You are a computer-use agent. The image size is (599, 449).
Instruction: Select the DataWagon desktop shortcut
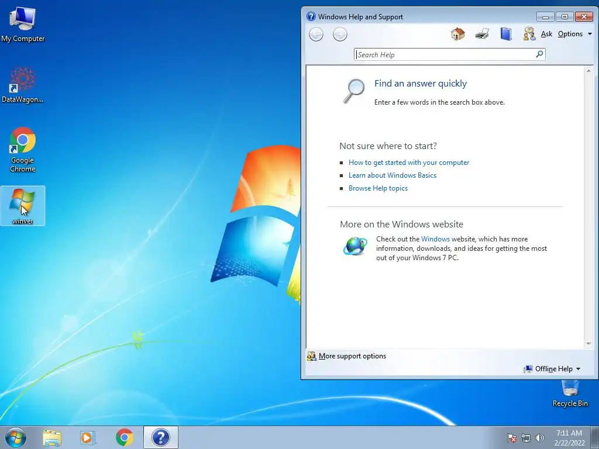pos(23,85)
